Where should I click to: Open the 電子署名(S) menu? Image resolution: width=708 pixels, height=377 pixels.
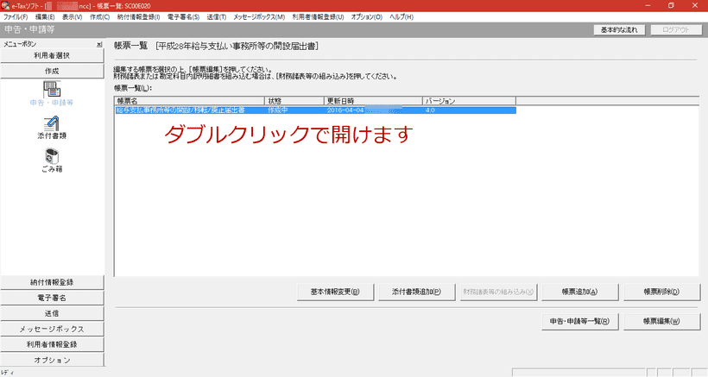[x=183, y=17]
